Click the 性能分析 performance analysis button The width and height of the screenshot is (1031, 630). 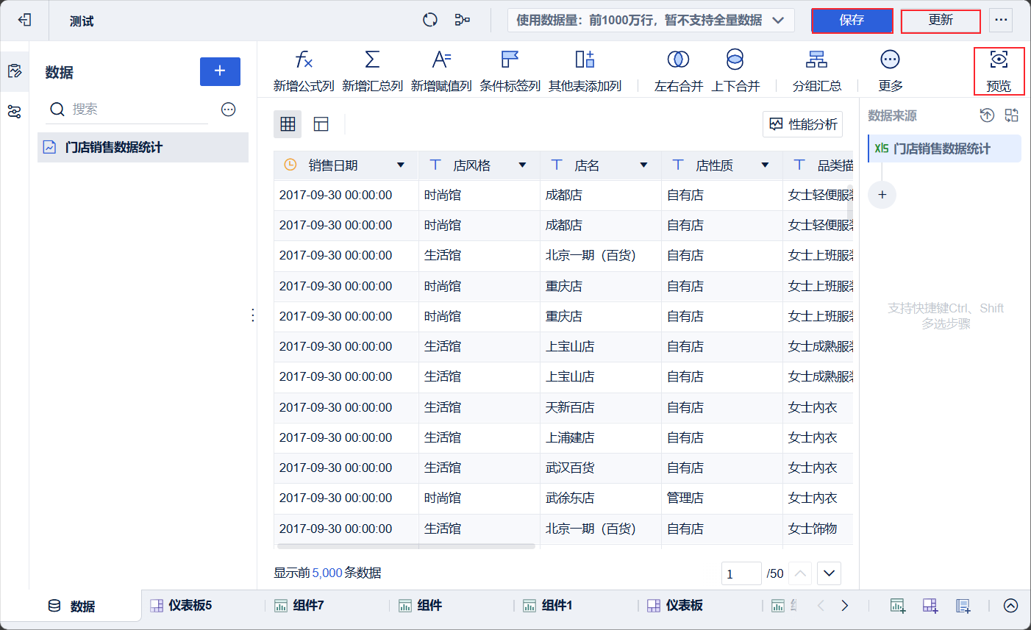pyautogui.click(x=803, y=124)
